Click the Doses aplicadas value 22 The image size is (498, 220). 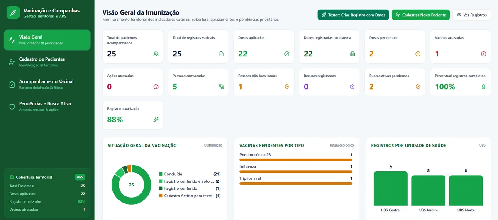pos(243,54)
